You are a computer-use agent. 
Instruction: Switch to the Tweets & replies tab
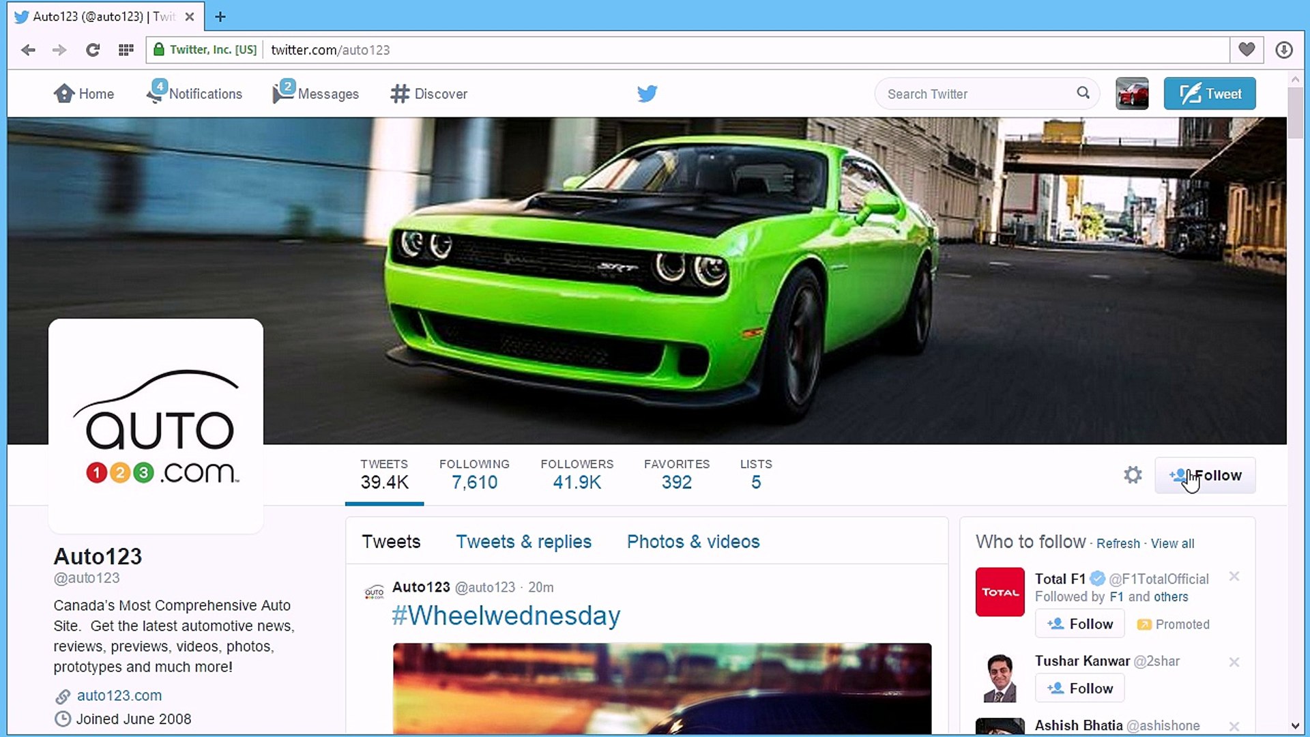point(523,541)
